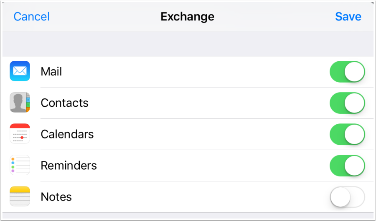This screenshot has width=376, height=221.
Task: Save the Exchange account settings
Action: coord(348,17)
